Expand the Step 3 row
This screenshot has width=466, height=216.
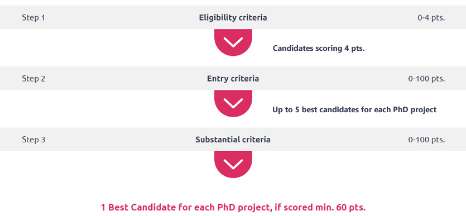tap(233, 140)
